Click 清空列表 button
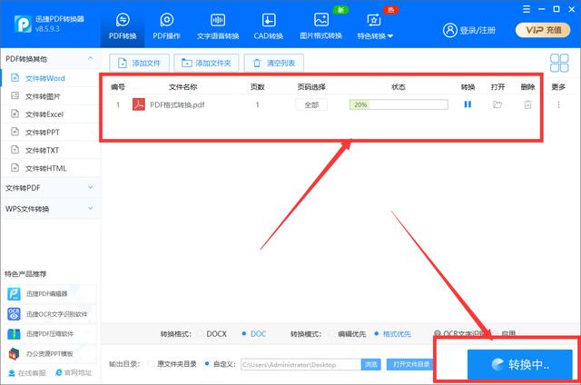This screenshot has width=581, height=385. click(x=274, y=63)
